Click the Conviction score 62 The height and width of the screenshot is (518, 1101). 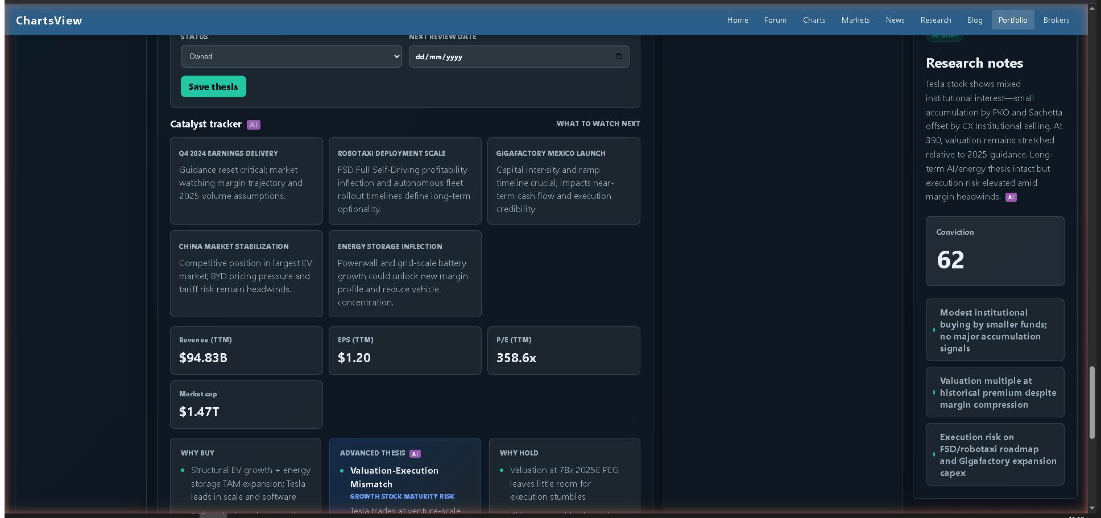[x=950, y=260]
